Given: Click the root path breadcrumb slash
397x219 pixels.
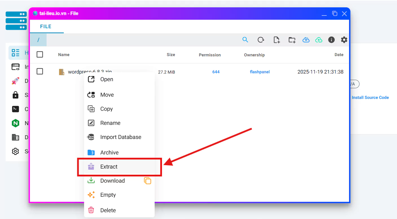Looking at the screenshot, I should tap(38, 40).
